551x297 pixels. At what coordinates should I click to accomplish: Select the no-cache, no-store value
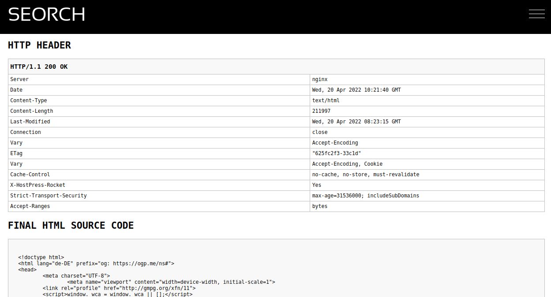pos(366,174)
